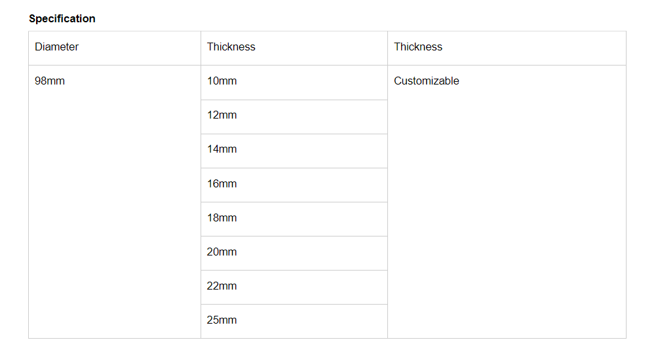Select the 20mm thickness value

[x=222, y=252]
